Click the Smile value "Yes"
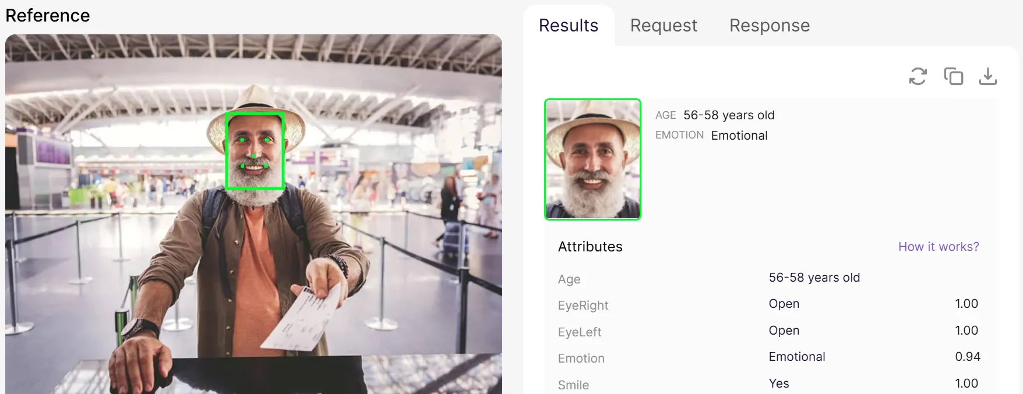 778,384
